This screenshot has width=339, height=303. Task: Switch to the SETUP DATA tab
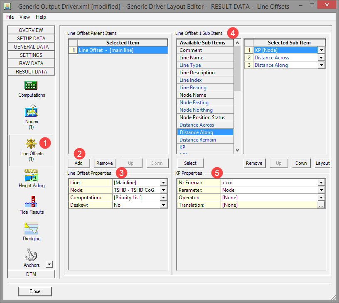31,39
